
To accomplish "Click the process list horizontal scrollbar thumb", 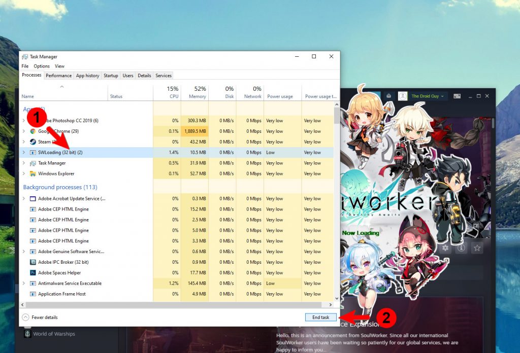I will click(174, 305).
